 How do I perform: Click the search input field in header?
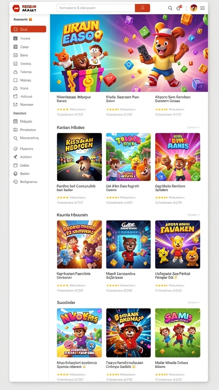pos(96,8)
